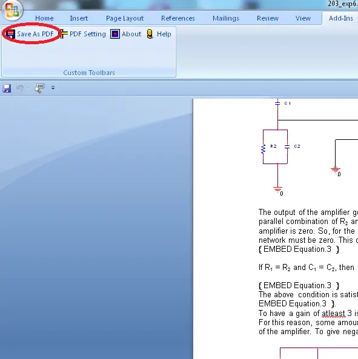This screenshot has width=358, height=359.
Task: Open the Undo history dropdown arrow
Action: point(28,88)
